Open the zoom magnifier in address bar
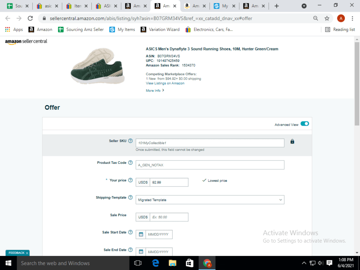 tap(316, 18)
